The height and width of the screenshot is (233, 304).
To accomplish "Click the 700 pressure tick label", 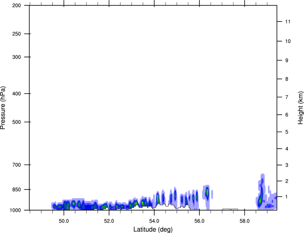I will (x=16, y=165).
